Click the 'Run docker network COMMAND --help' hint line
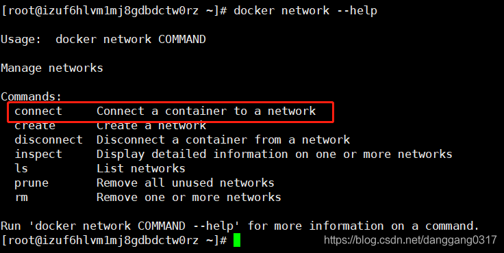Image resolution: width=504 pixels, height=253 pixels. click(240, 226)
